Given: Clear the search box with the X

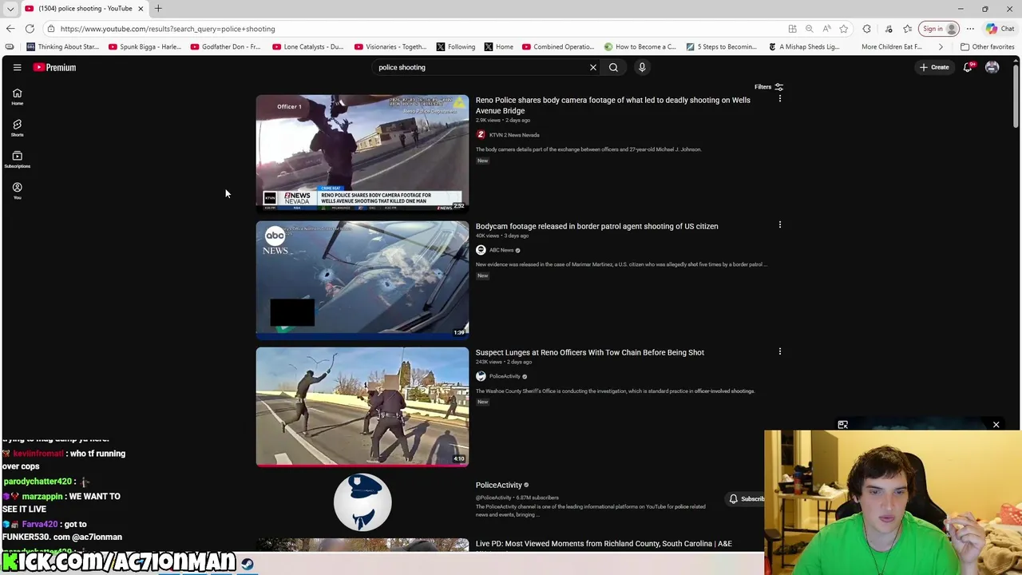Looking at the screenshot, I should 593,67.
